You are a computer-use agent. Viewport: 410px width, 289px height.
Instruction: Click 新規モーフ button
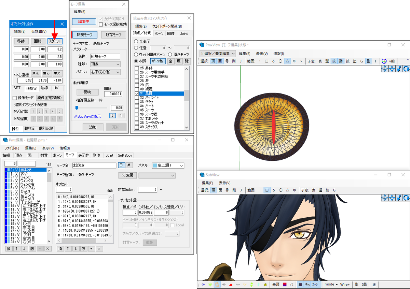pyautogui.click(x=85, y=35)
